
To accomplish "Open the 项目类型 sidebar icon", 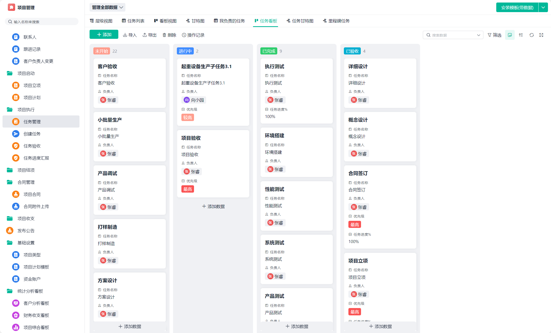I will (16, 255).
